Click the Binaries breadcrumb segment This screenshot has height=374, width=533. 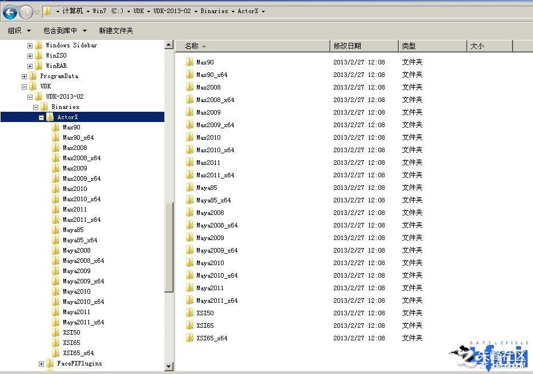pos(214,11)
